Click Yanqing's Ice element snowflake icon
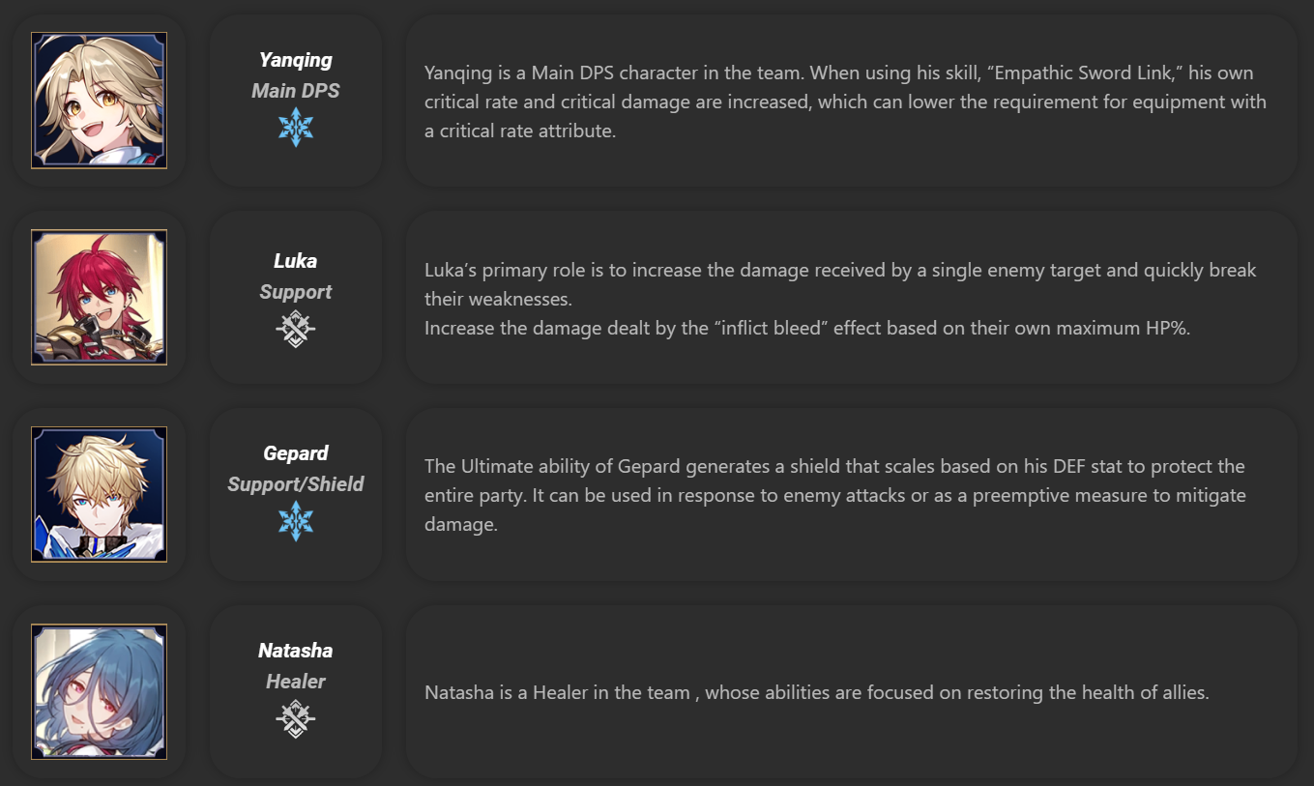Viewport: 1314px width, 786px height. coord(296,128)
